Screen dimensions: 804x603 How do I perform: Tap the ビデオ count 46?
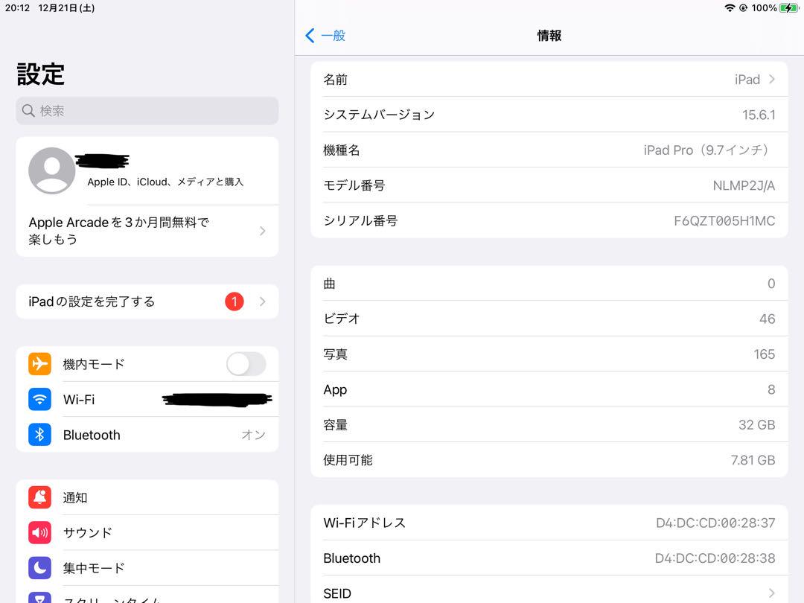tap(767, 319)
